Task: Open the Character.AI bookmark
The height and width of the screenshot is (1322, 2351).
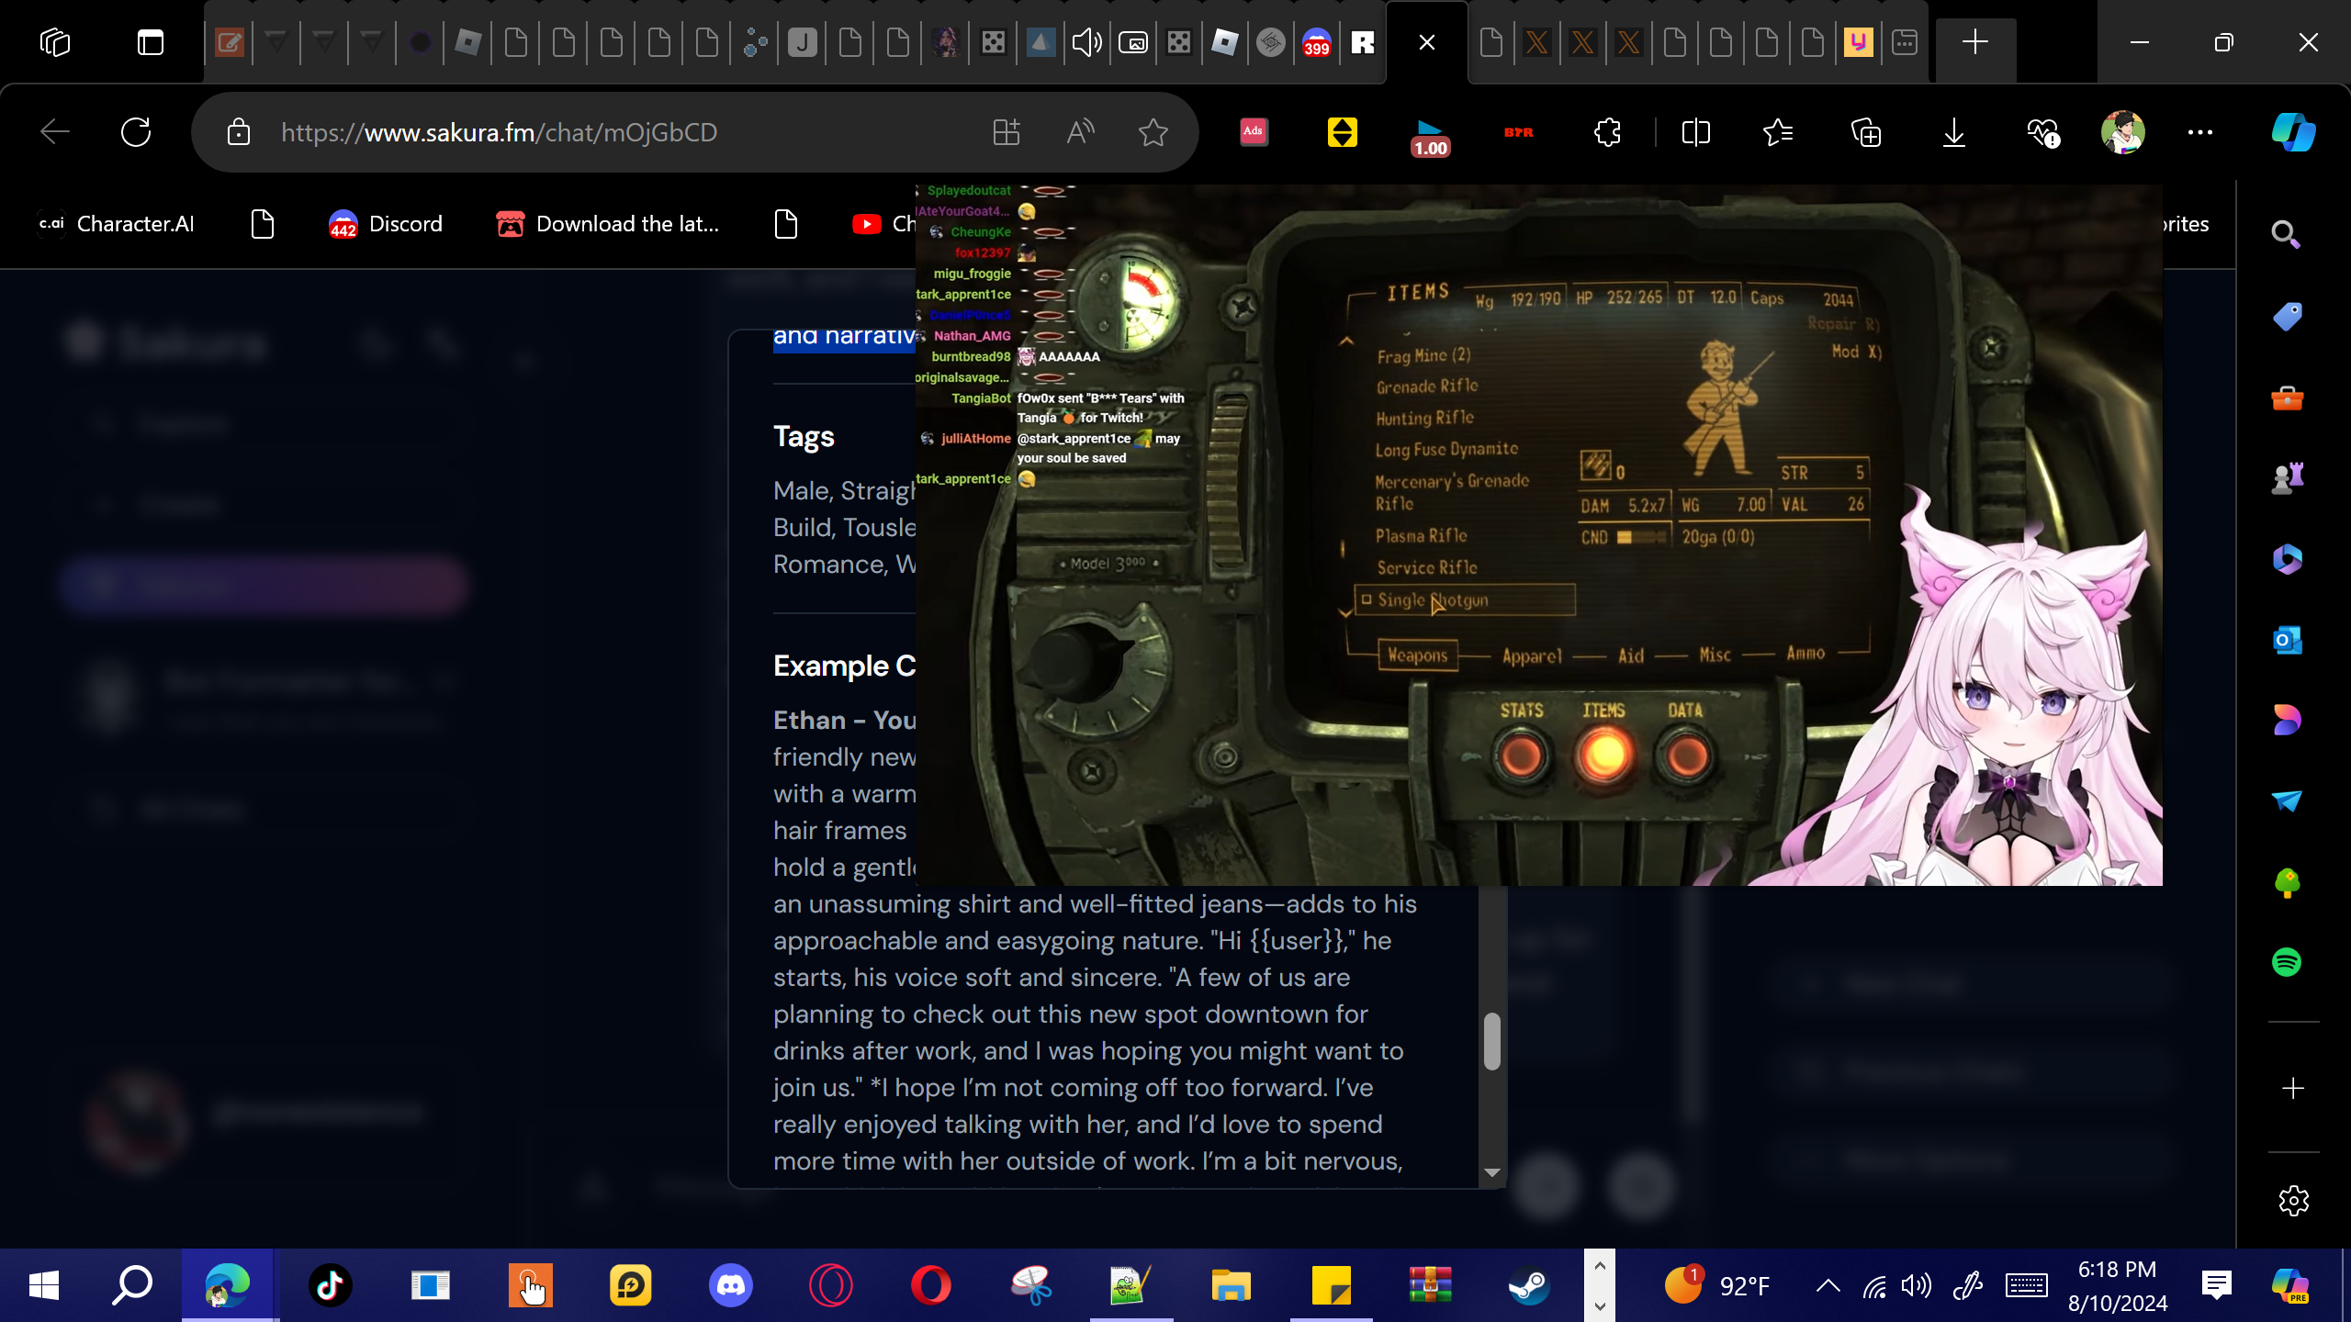Action: 117,224
